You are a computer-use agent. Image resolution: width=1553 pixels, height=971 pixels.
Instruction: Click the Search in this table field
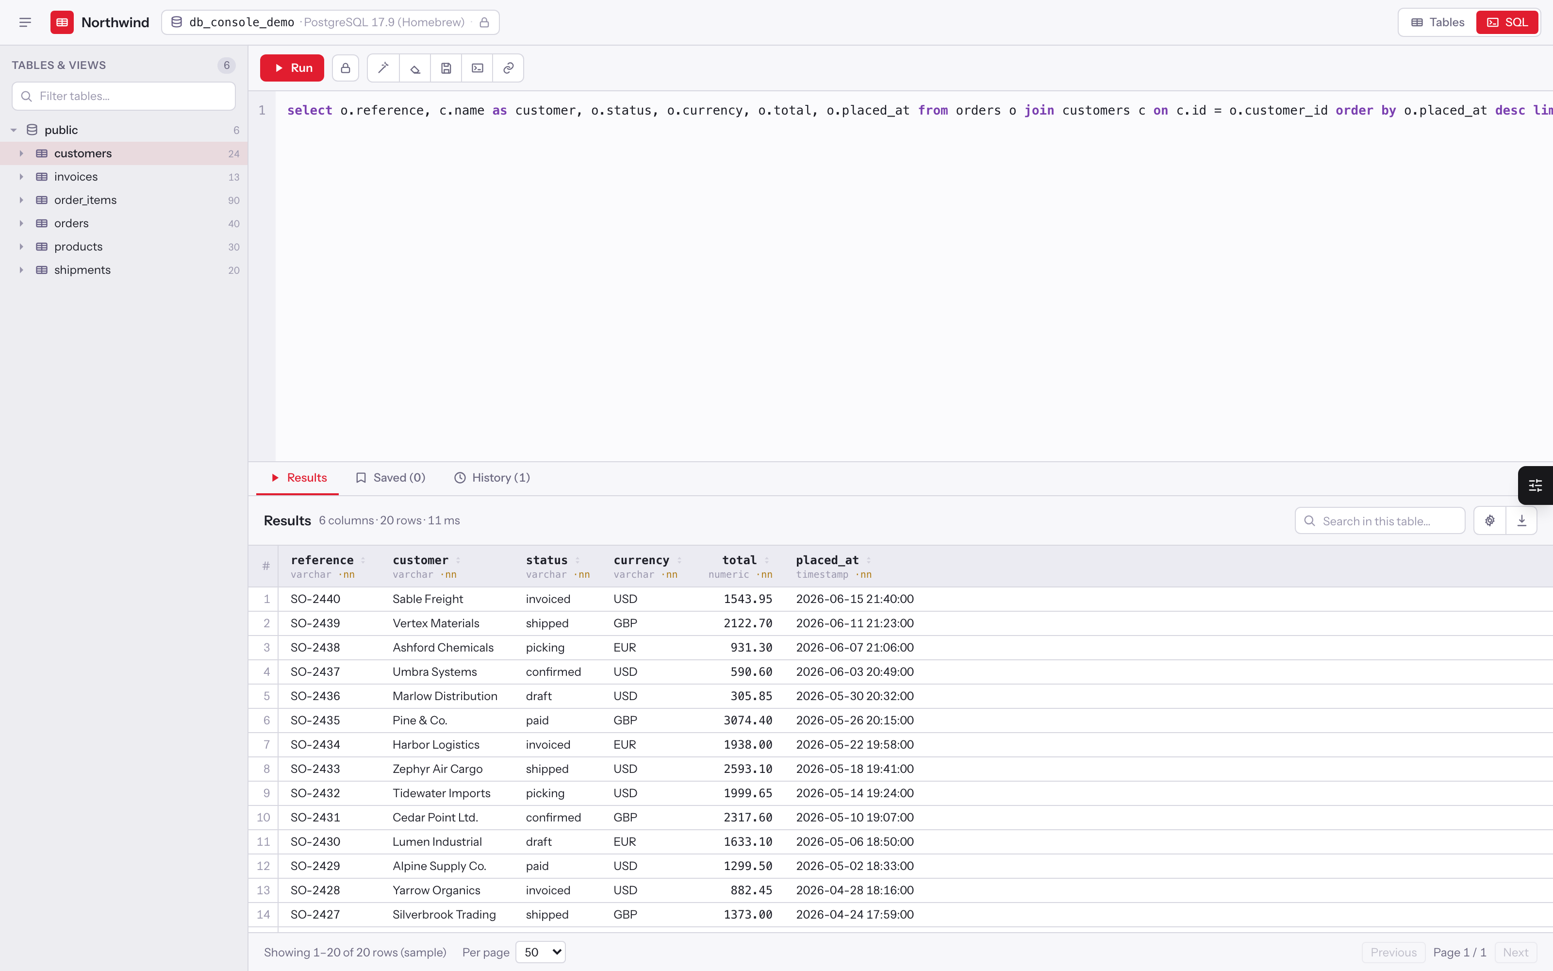pos(1380,521)
